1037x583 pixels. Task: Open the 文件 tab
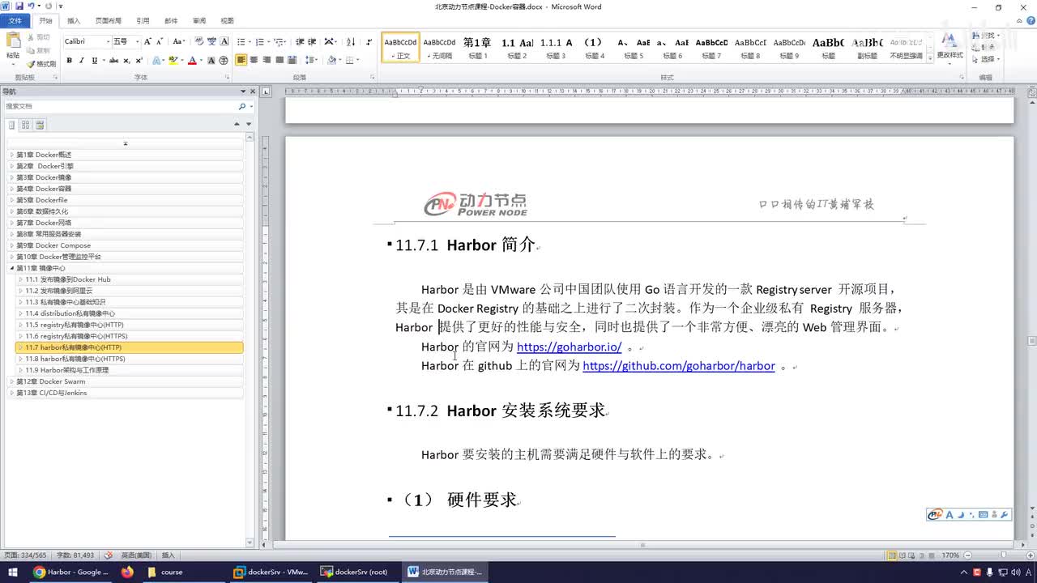click(x=15, y=20)
